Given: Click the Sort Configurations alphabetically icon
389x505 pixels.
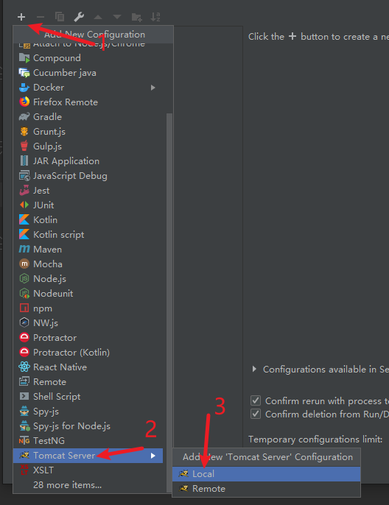Looking at the screenshot, I should [155, 17].
